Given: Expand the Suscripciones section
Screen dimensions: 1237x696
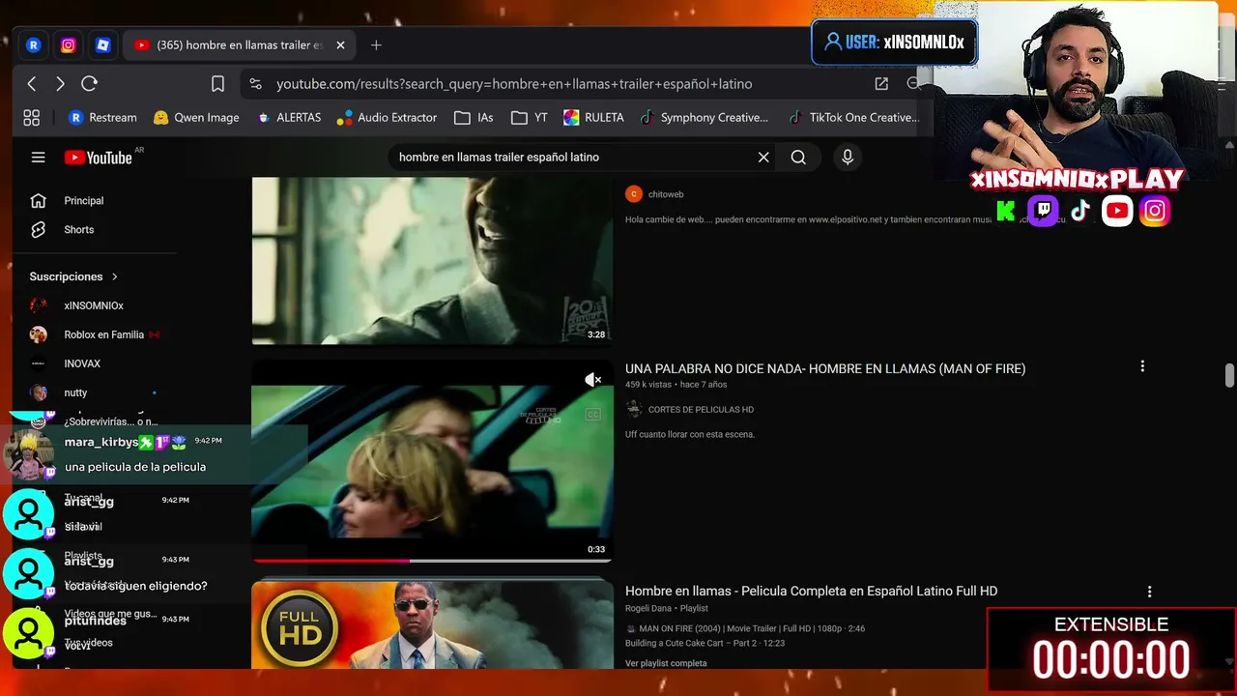Looking at the screenshot, I should click(73, 276).
